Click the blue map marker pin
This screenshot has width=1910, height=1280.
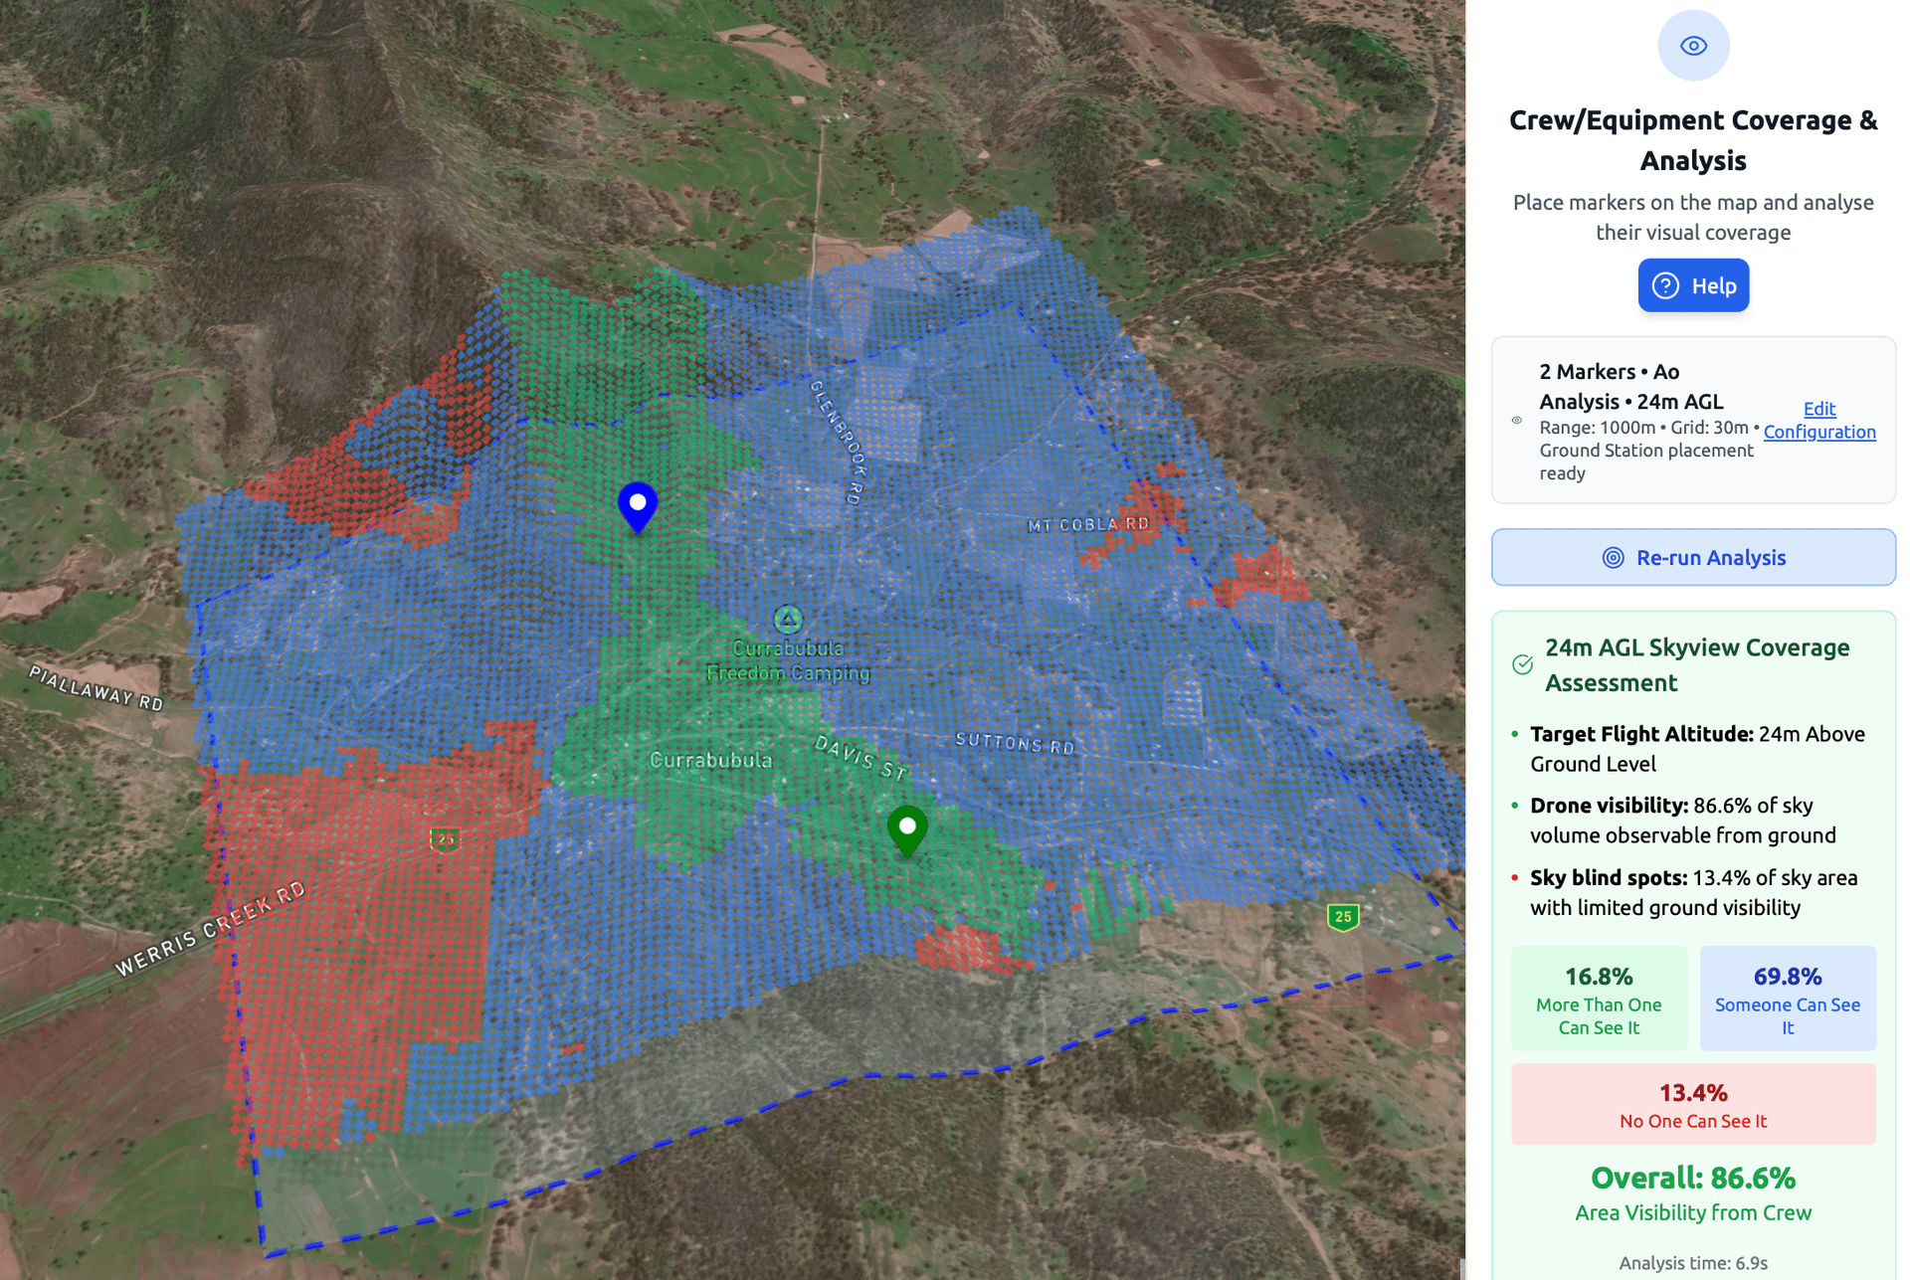tap(638, 505)
